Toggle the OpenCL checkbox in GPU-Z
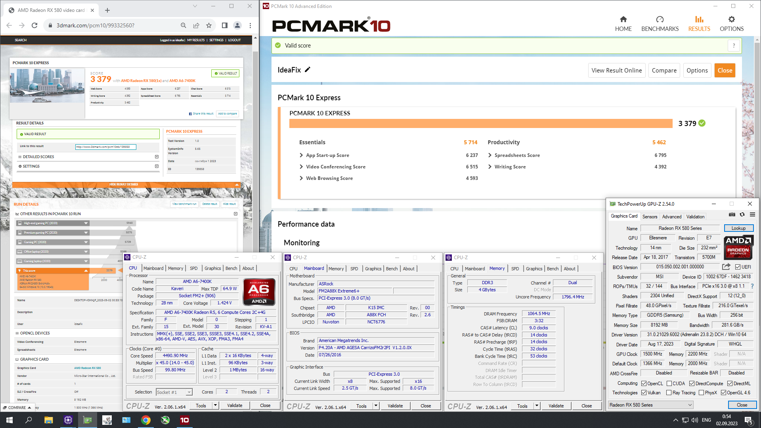761x428 pixels. coord(644,384)
